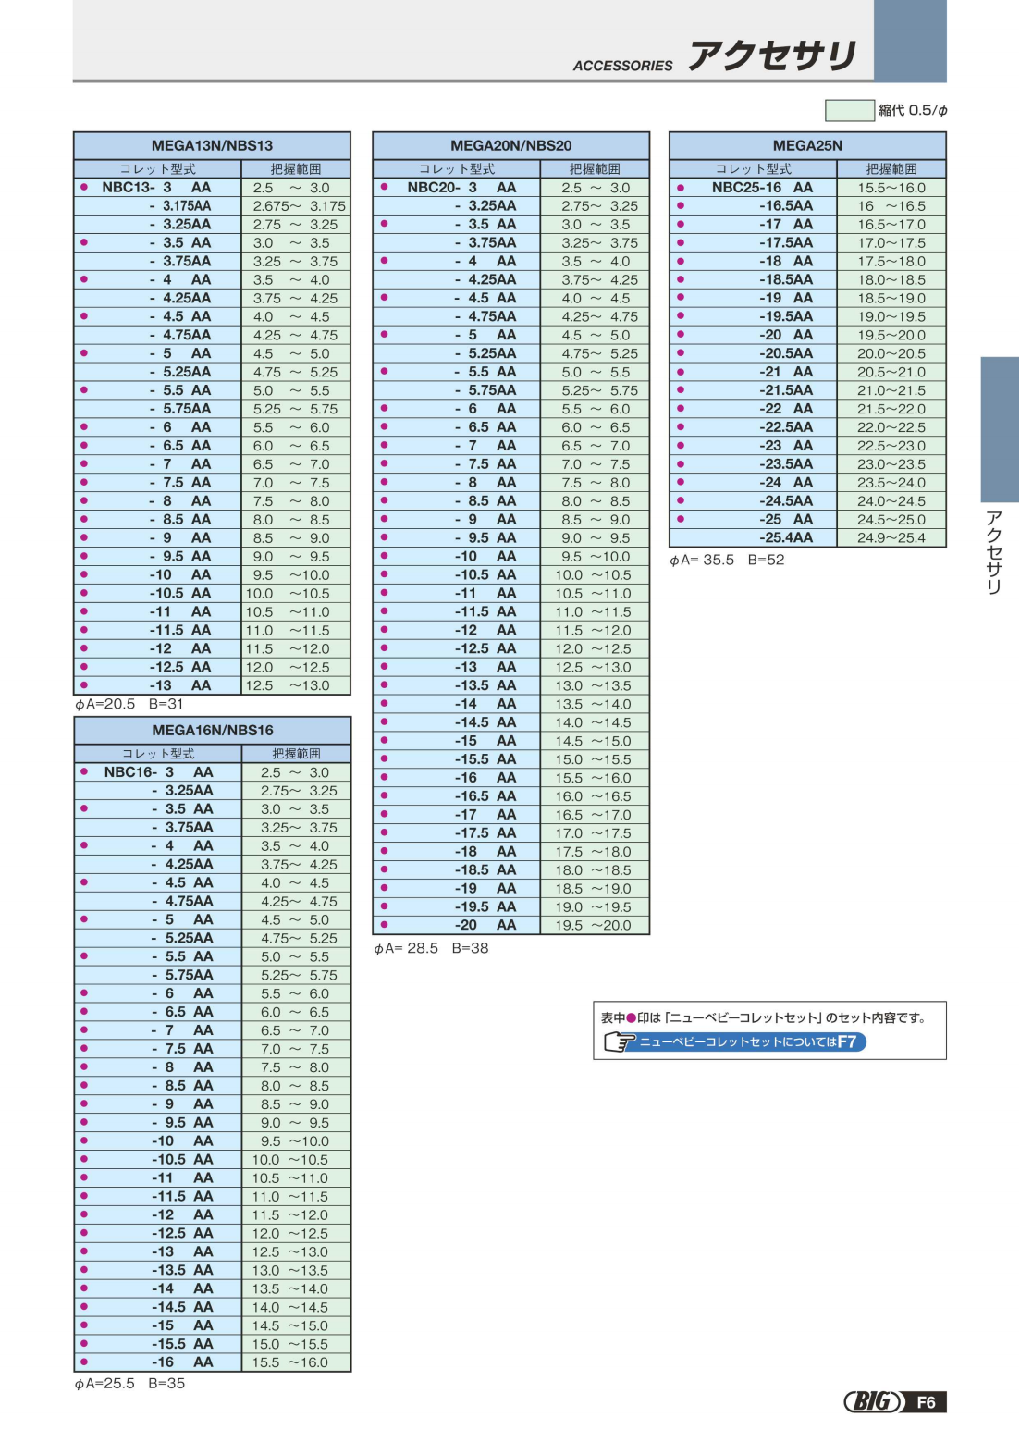
Task: Select NBC20- 3 AA collet row
Action: (510, 187)
